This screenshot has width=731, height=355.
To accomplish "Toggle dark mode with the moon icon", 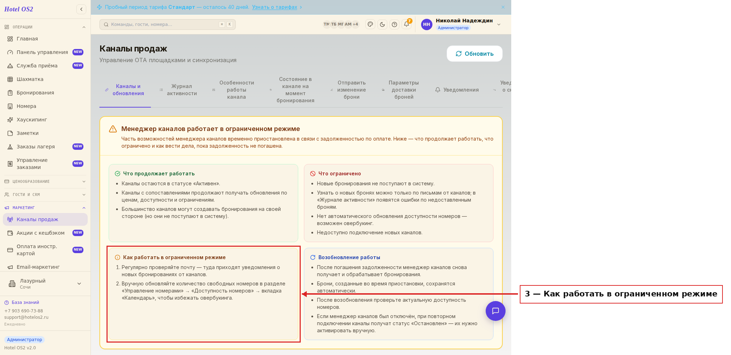I will click(x=382, y=24).
